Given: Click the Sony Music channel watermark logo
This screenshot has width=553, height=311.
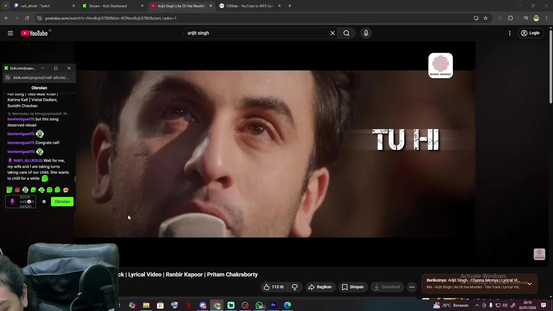Looking at the screenshot, I should pyautogui.click(x=441, y=65).
